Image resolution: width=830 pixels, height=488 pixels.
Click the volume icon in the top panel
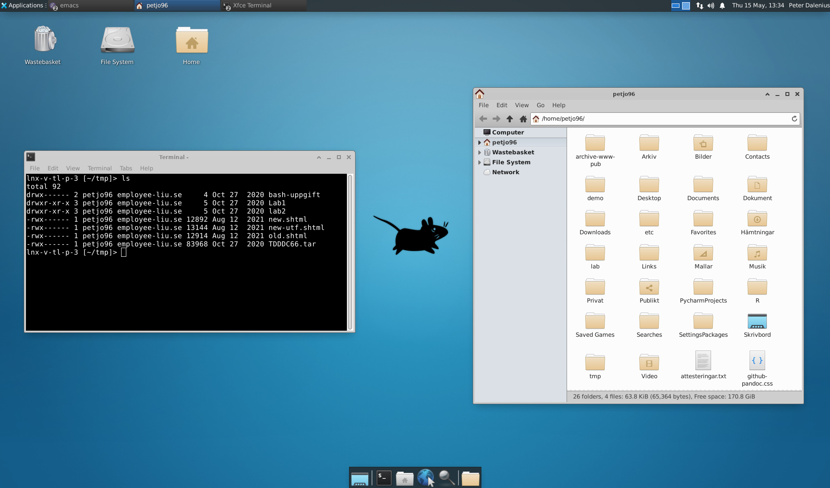pos(711,6)
